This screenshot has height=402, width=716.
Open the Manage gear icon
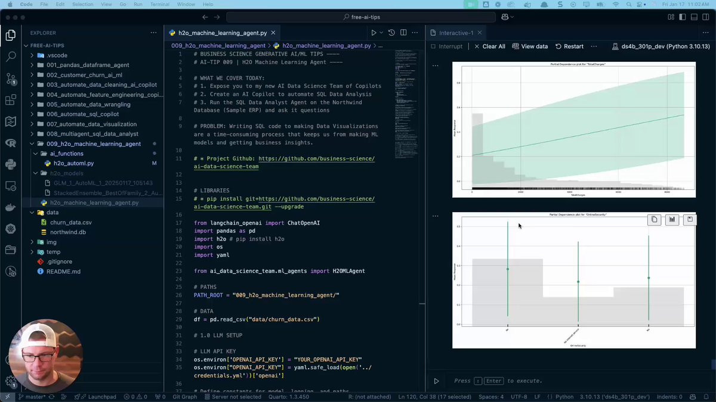pyautogui.click(x=10, y=381)
